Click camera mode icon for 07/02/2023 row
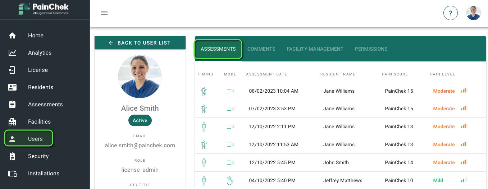488x189 pixels. pyautogui.click(x=230, y=109)
